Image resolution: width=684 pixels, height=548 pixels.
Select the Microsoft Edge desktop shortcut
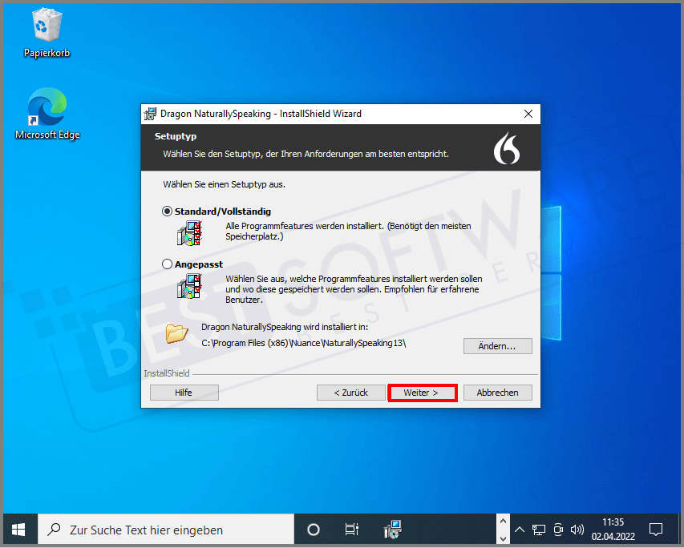click(x=47, y=108)
